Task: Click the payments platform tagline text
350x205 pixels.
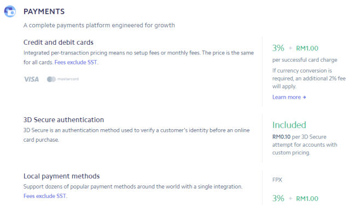Action: [x=99, y=25]
